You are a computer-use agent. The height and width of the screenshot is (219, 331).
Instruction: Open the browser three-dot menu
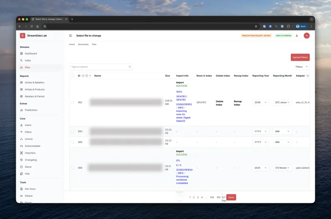click(x=311, y=26)
